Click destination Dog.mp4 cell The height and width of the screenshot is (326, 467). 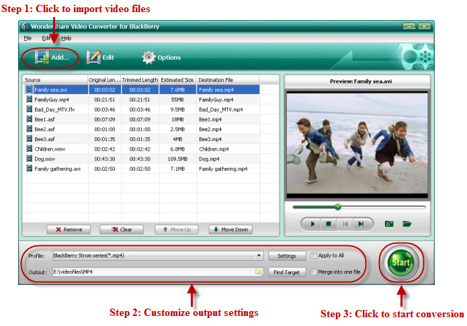tap(209, 159)
